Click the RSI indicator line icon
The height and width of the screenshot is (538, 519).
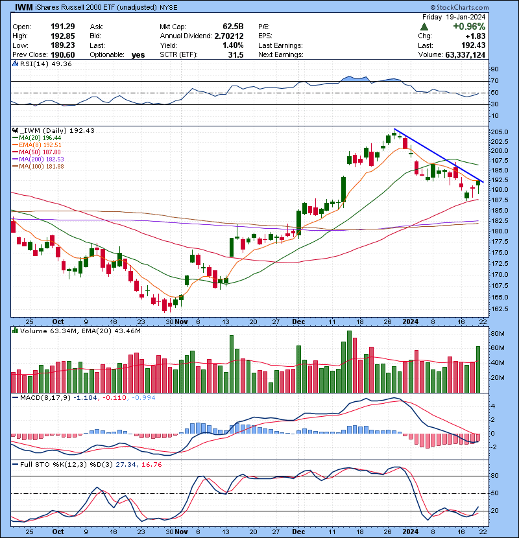coord(15,64)
